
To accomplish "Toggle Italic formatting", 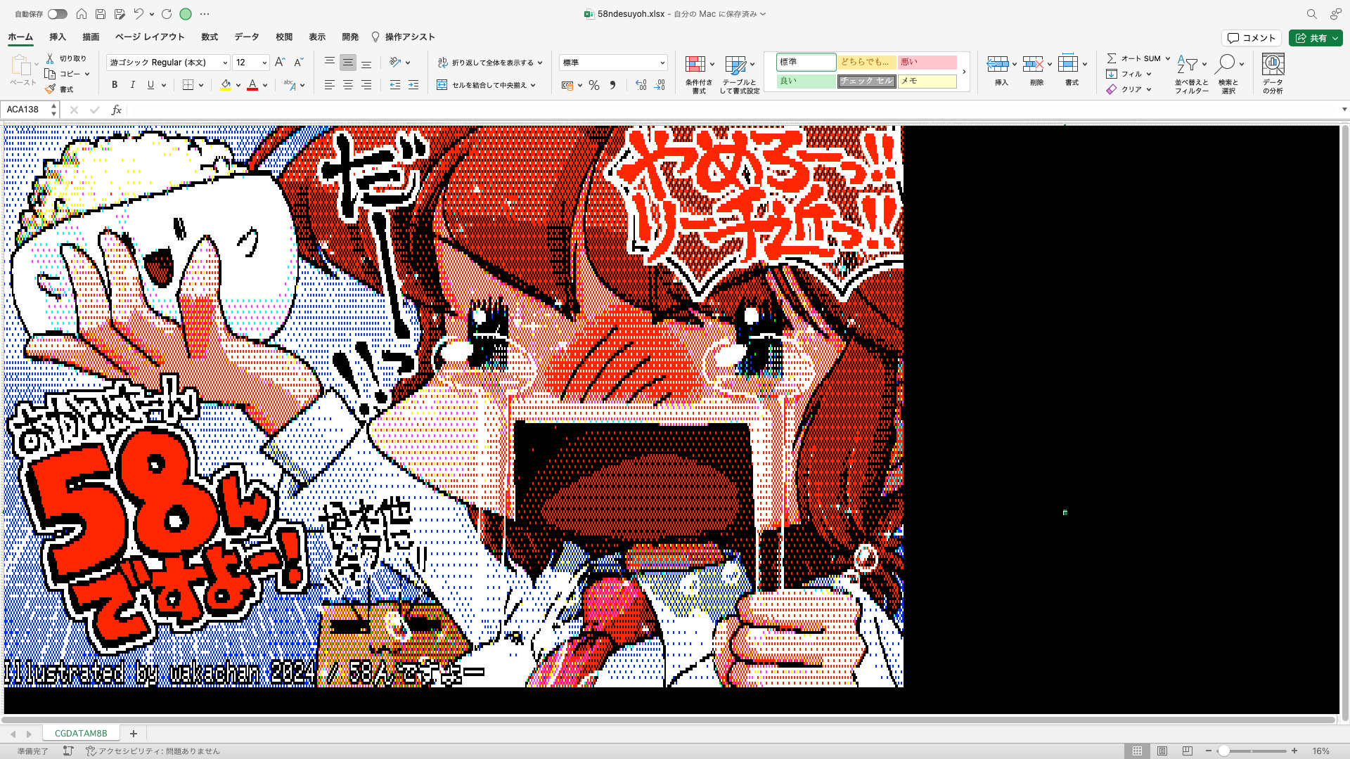I will (132, 85).
